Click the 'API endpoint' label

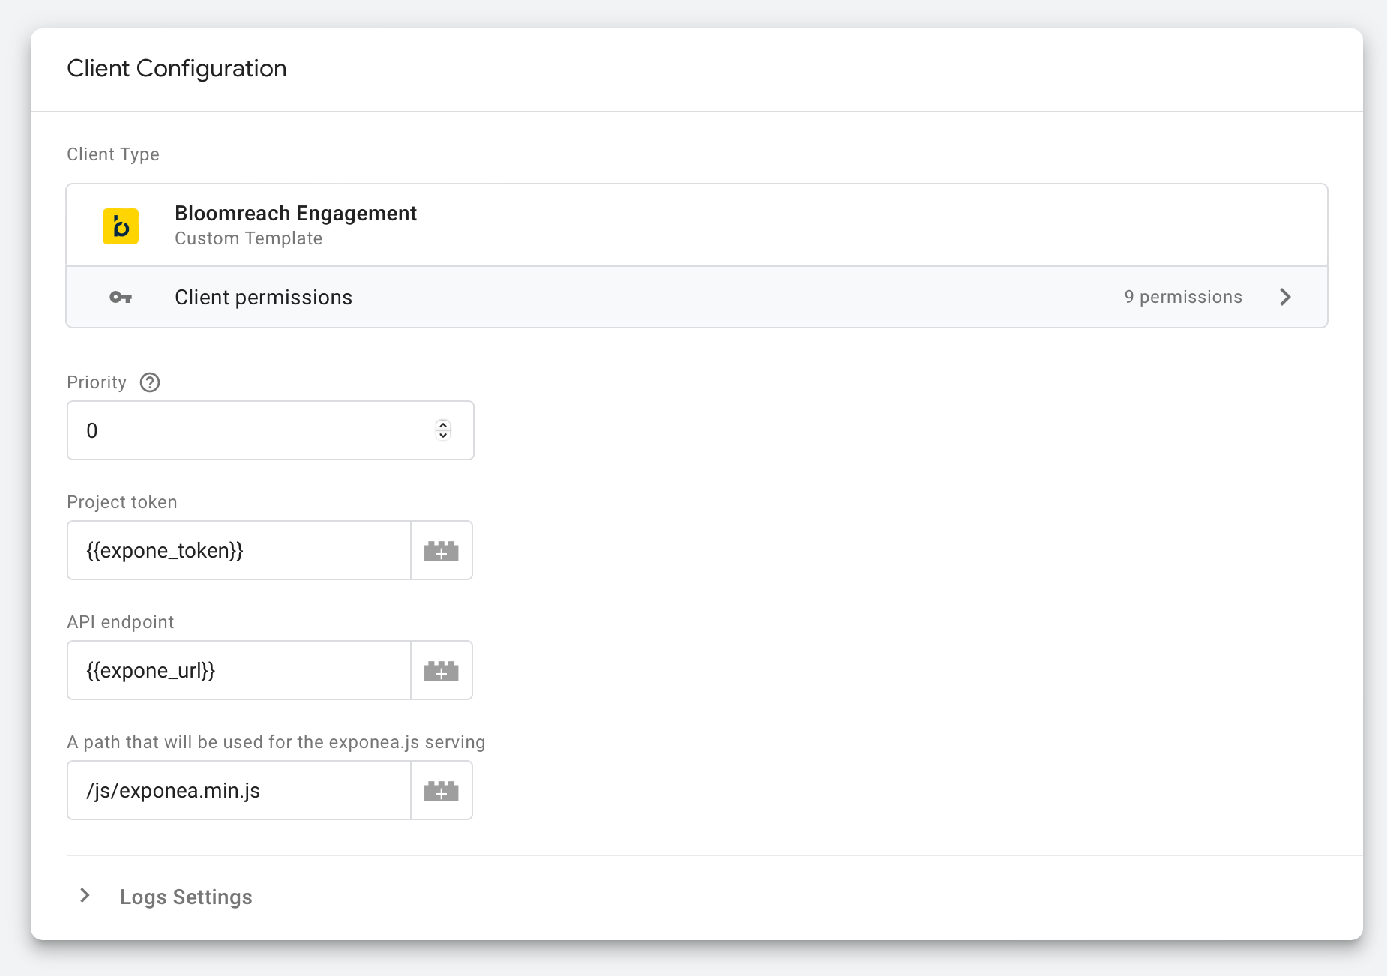(x=121, y=622)
